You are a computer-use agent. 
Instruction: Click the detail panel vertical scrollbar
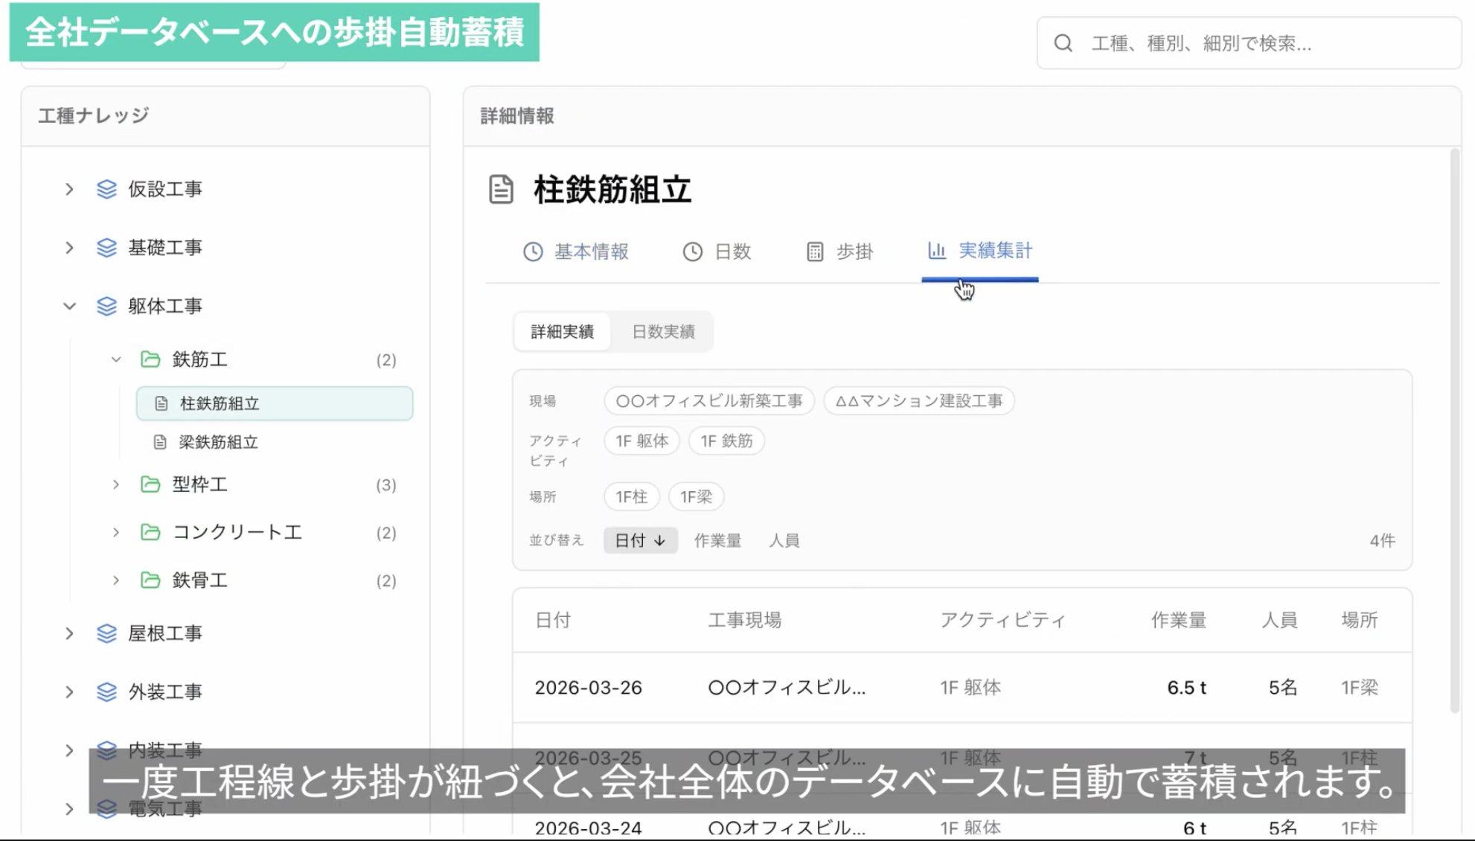[x=1455, y=432]
